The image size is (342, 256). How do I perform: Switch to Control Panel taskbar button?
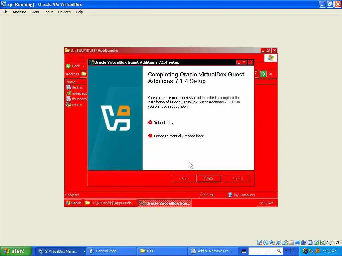112,251
